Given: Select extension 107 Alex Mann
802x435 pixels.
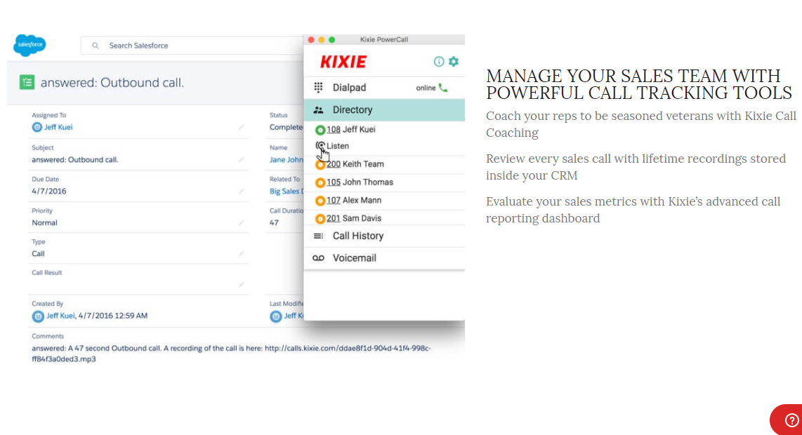Looking at the screenshot, I should [354, 201].
